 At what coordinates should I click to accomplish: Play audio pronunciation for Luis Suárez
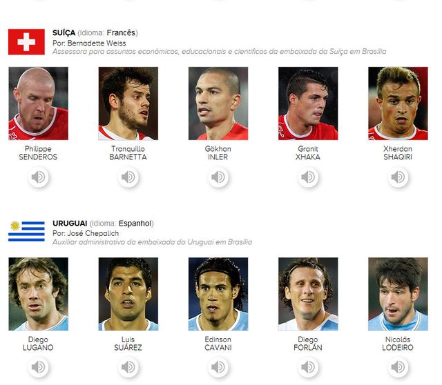[x=128, y=368]
